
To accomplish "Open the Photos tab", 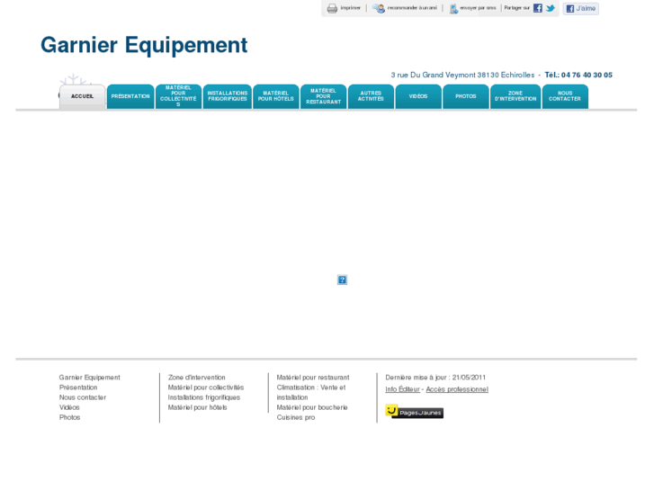I will tap(466, 97).
